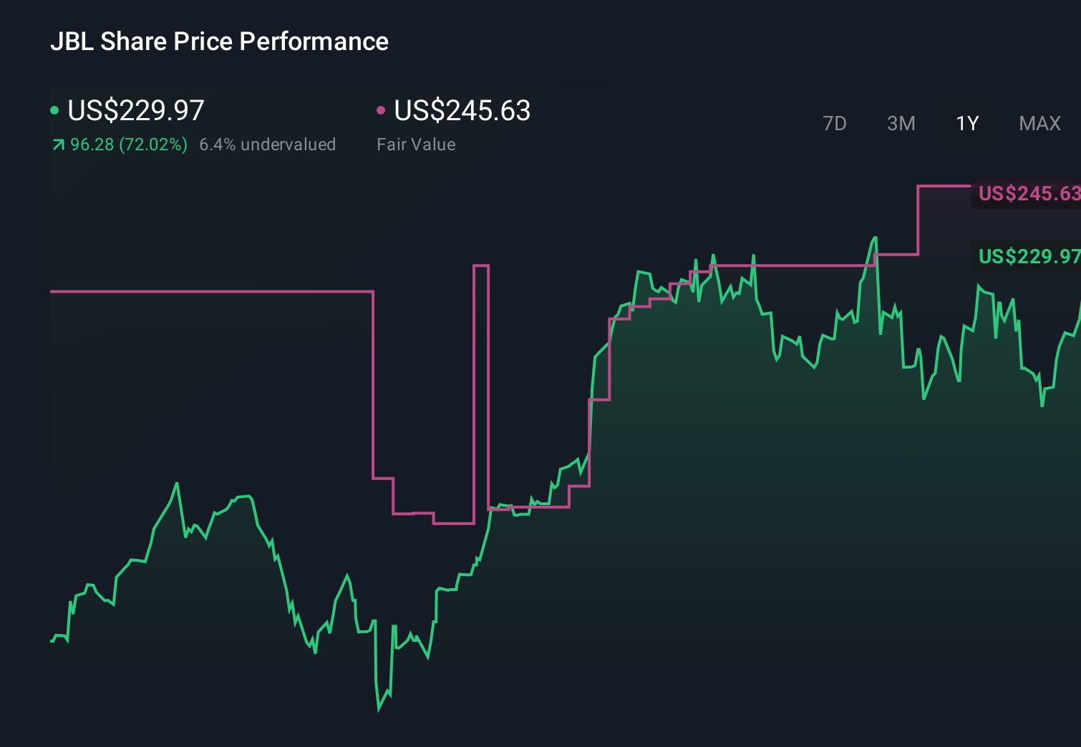The height and width of the screenshot is (747, 1081).
Task: Click the pink dot beside US$245.63
Action: pyautogui.click(x=381, y=111)
